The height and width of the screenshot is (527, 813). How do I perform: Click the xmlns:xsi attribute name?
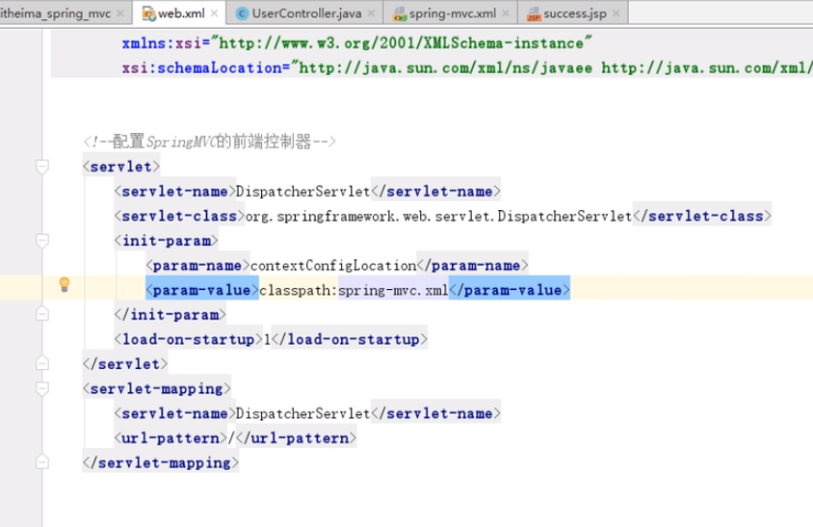coord(161,43)
